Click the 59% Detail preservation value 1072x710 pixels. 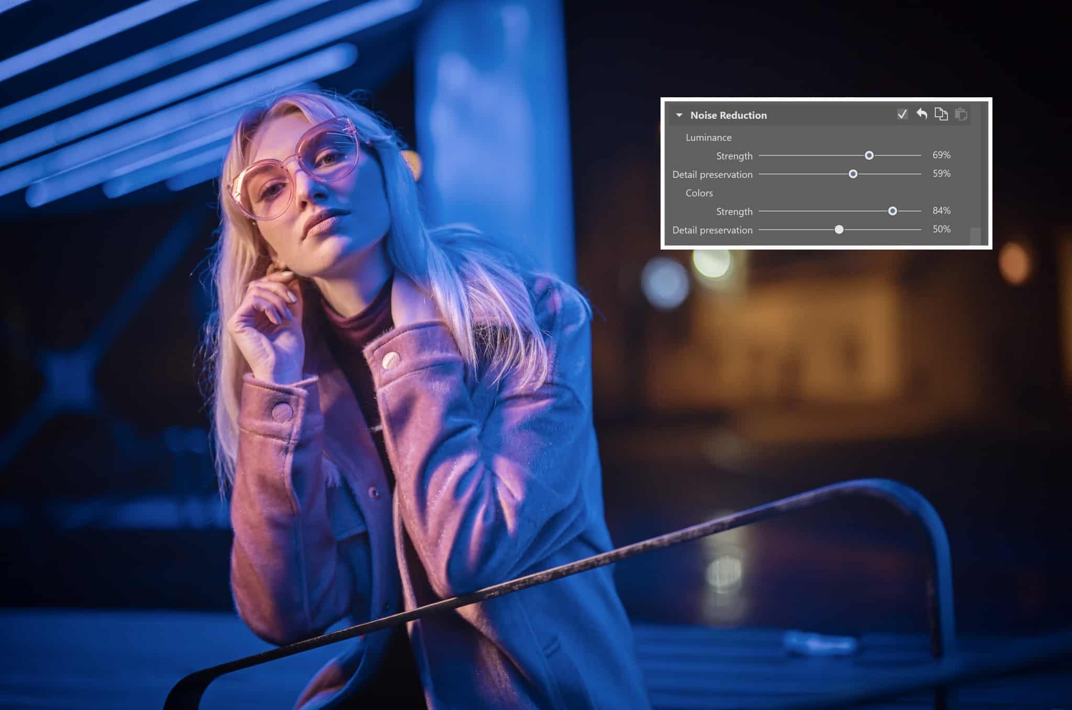941,173
